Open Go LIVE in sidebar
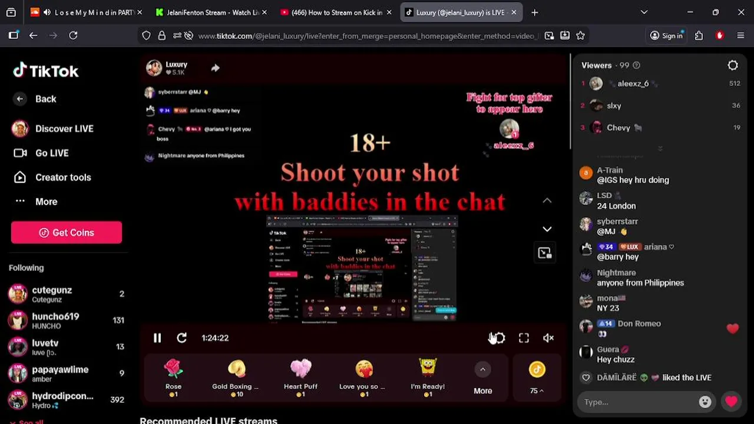754x424 pixels. (41, 153)
